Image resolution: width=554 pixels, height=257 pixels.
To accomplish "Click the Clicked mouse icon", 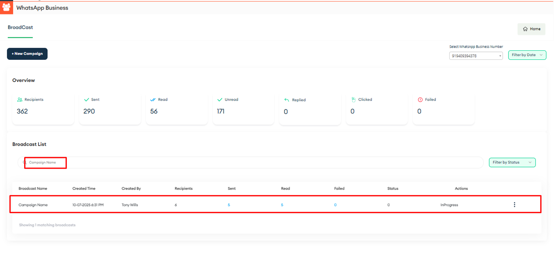I will tap(353, 99).
